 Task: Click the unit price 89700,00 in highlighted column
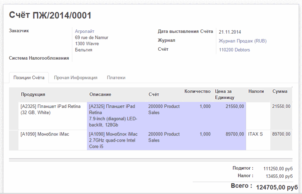click(x=235, y=134)
